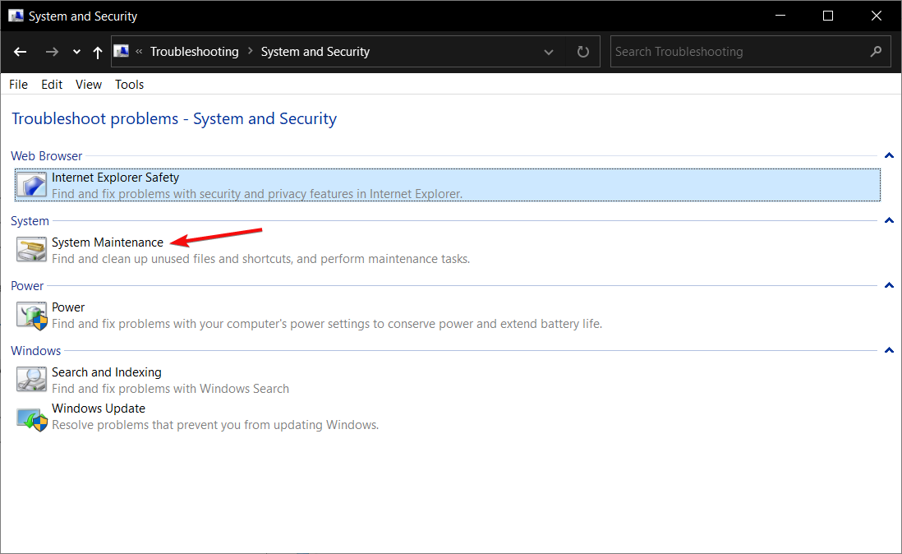This screenshot has height=554, width=902.
Task: Refresh the Troubleshooting page
Action: [x=583, y=52]
